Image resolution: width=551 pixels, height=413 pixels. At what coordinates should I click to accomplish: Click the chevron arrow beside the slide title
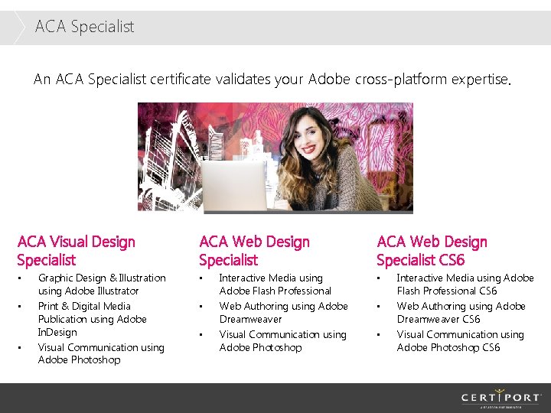click(x=20, y=28)
